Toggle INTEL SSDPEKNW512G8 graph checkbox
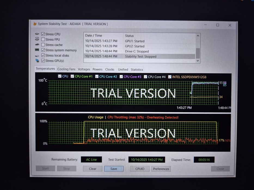254x190 pixels. (x=170, y=77)
